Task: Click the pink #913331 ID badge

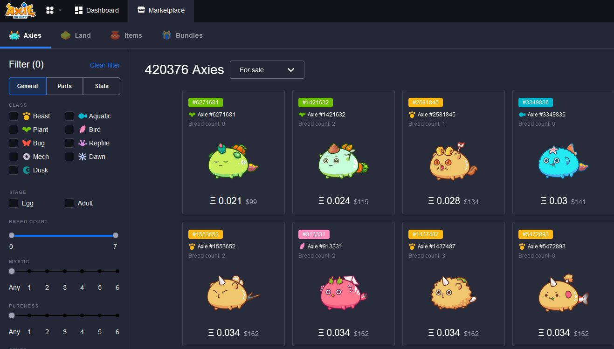Action: tap(314, 234)
